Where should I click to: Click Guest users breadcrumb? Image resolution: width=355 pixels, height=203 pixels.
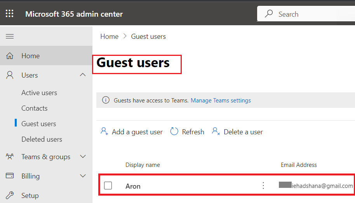pyautogui.click(x=148, y=36)
